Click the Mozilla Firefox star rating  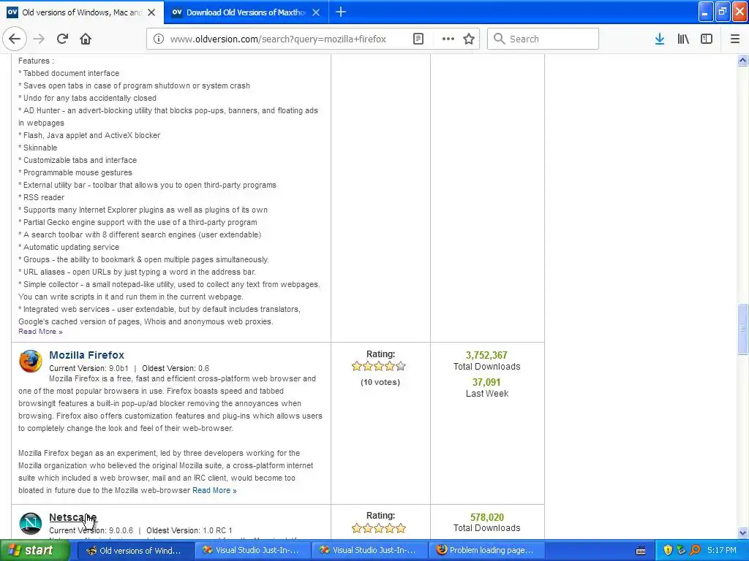coord(378,367)
